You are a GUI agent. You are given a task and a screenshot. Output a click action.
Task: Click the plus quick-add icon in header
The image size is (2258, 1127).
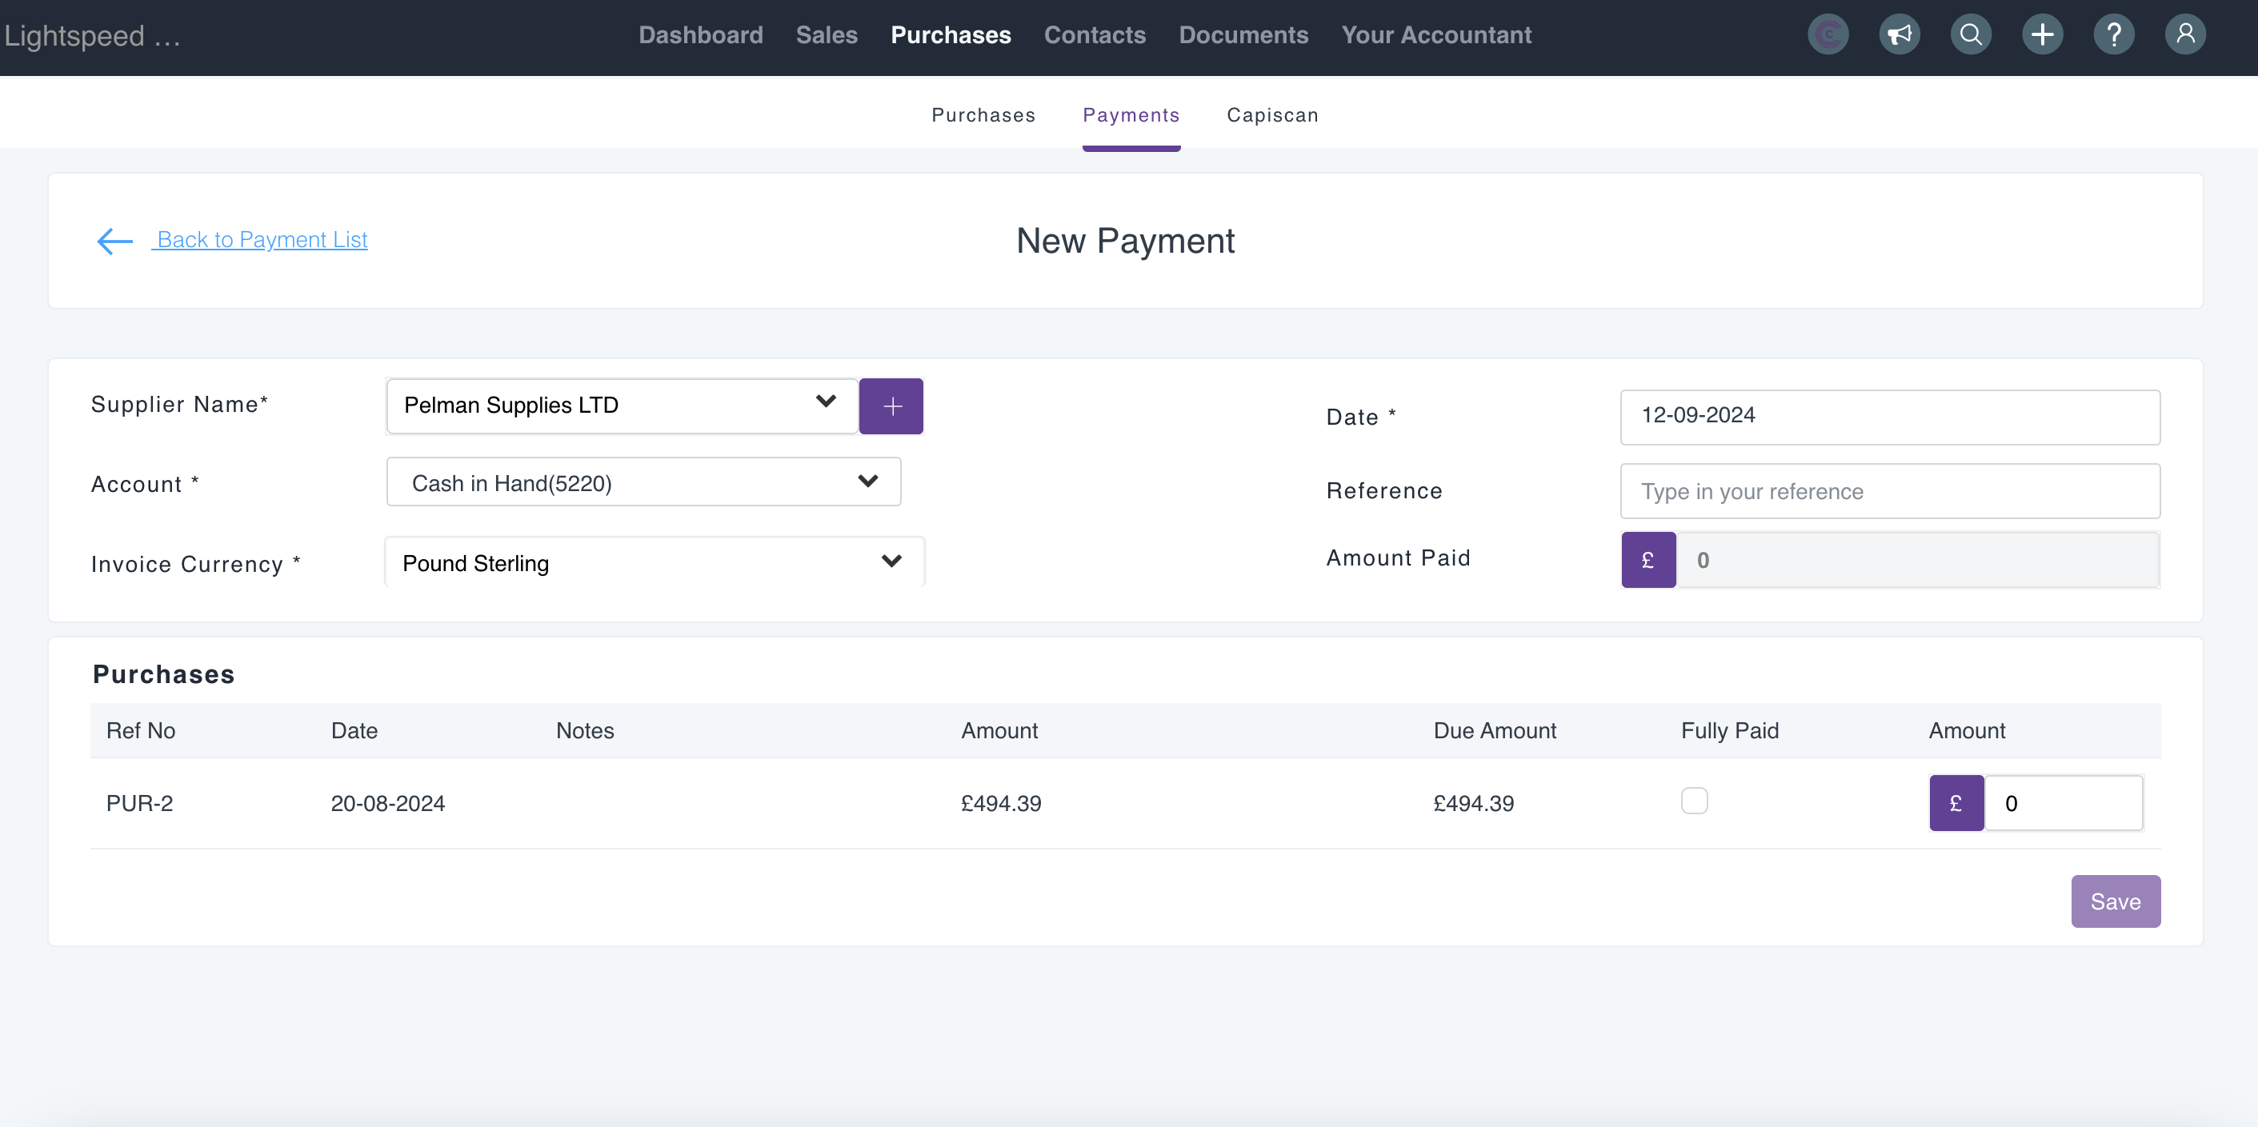click(x=2043, y=35)
